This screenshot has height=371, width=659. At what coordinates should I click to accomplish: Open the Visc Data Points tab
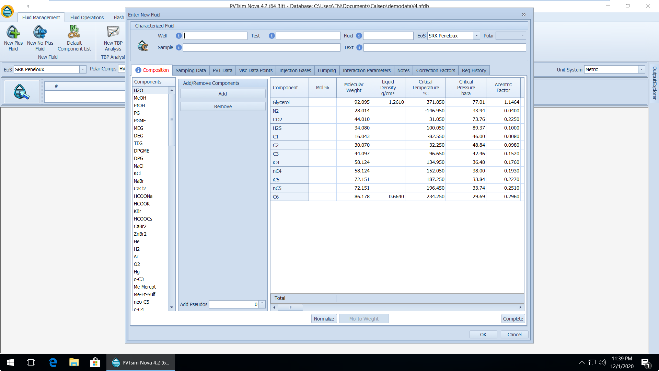tap(256, 70)
